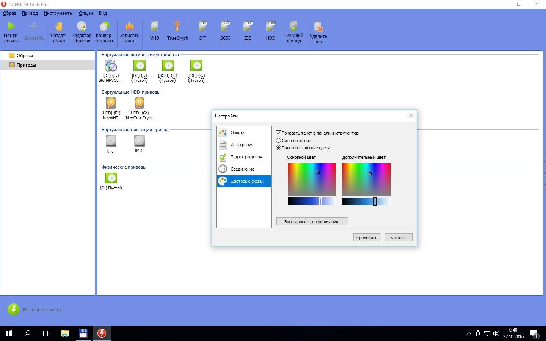Open Соединение settings section
This screenshot has width=546, height=341.
pos(244,169)
